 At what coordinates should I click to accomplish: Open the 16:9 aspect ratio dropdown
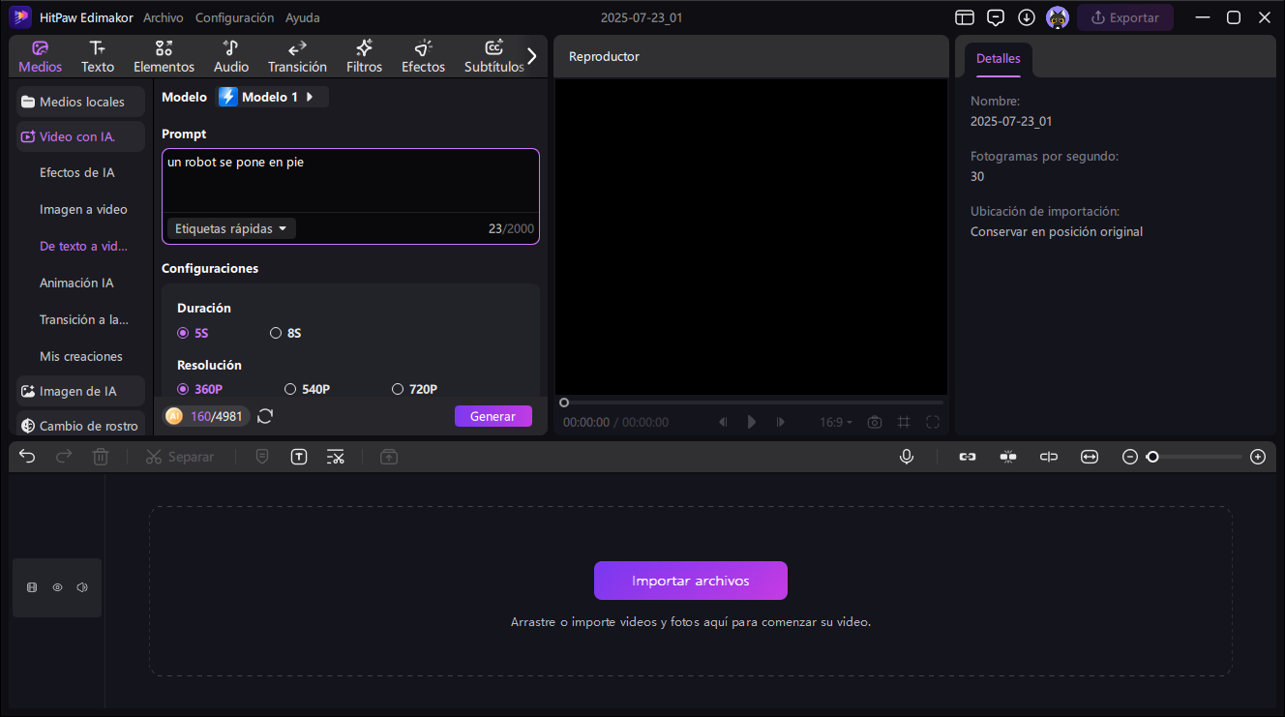click(x=836, y=422)
